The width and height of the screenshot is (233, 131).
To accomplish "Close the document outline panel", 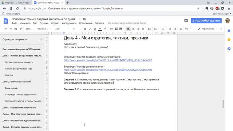I will click(41, 39).
